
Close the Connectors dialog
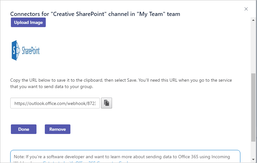coord(246,9)
